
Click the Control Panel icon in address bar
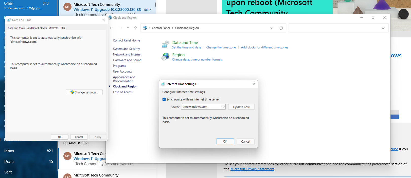(x=145, y=28)
